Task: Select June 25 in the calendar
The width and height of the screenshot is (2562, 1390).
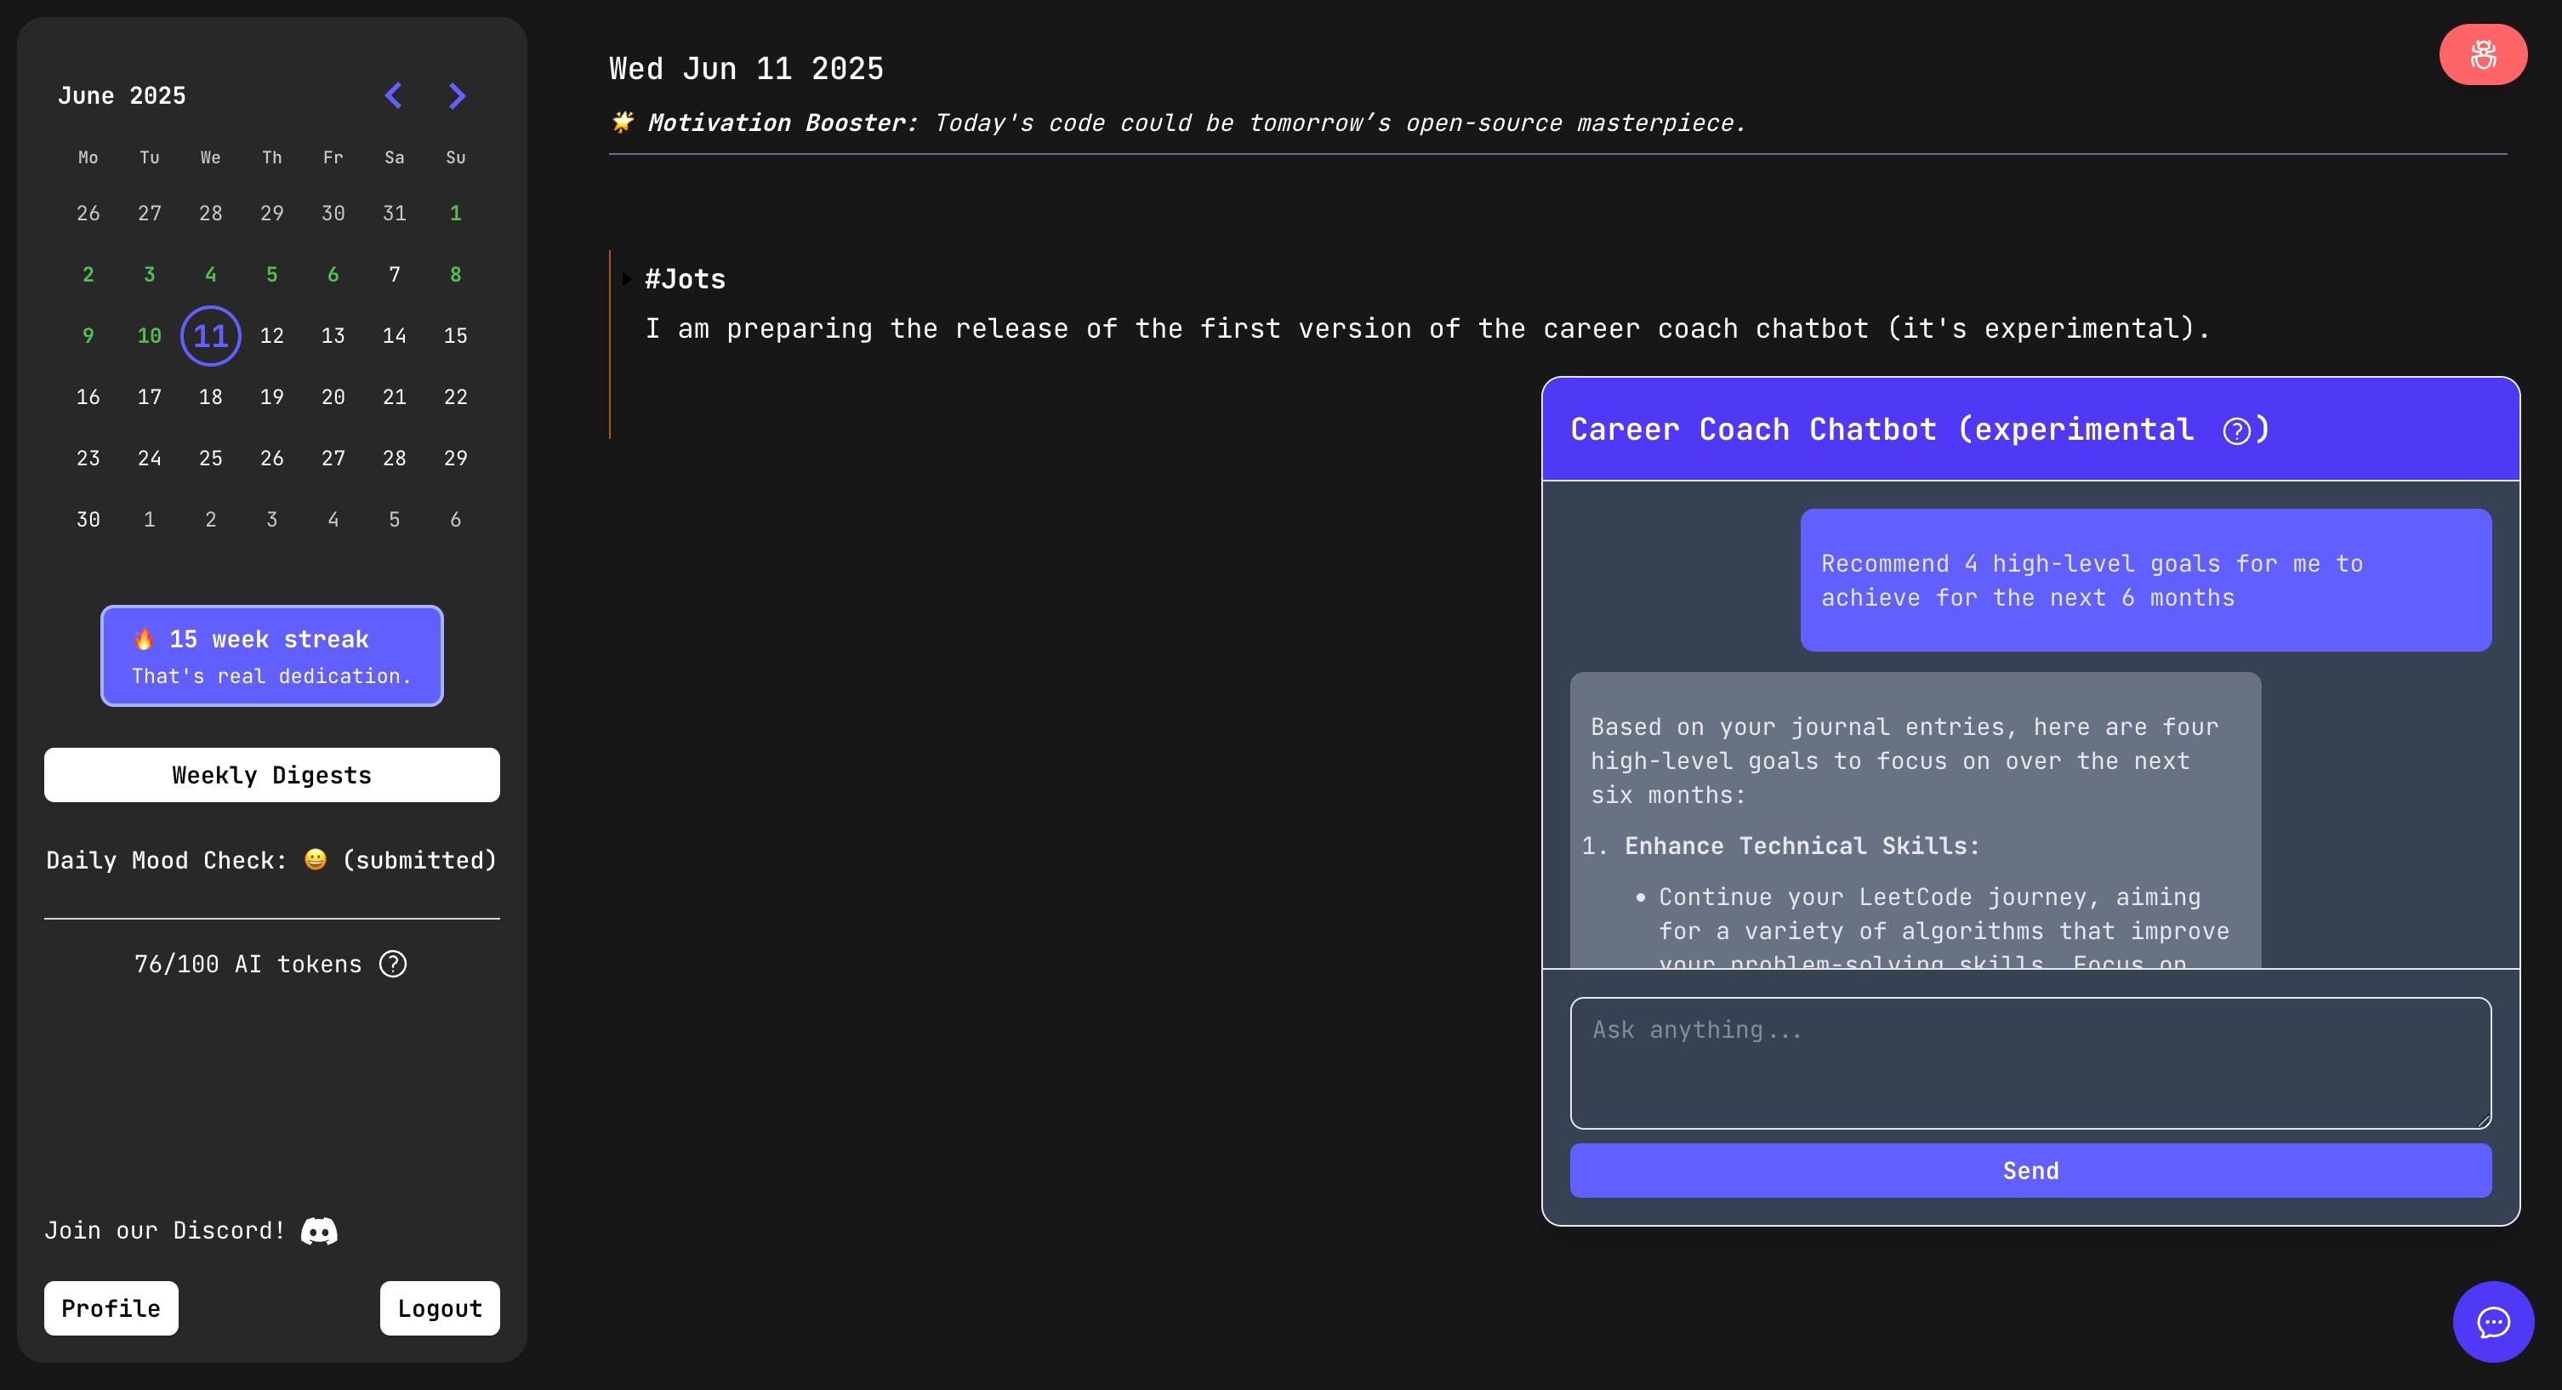Action: click(211, 459)
